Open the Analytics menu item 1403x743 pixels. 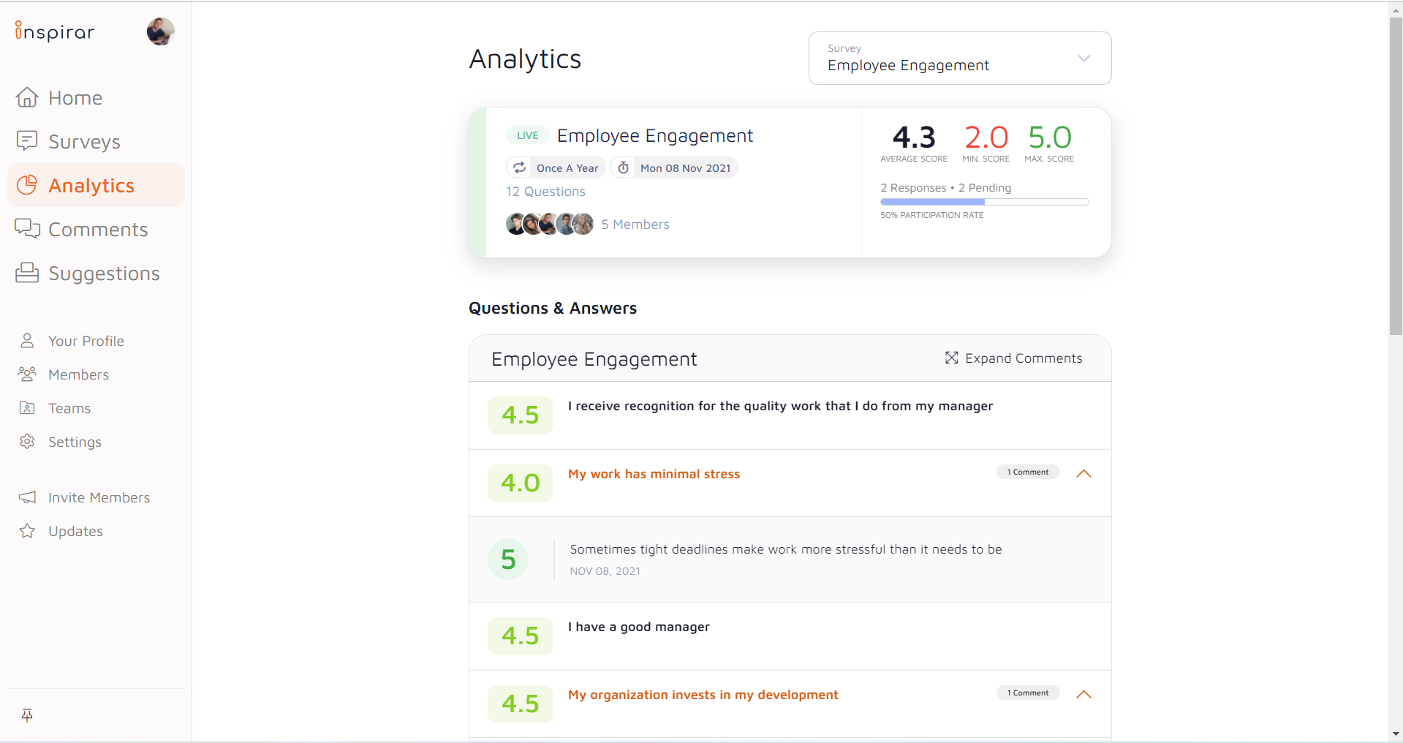tap(91, 186)
